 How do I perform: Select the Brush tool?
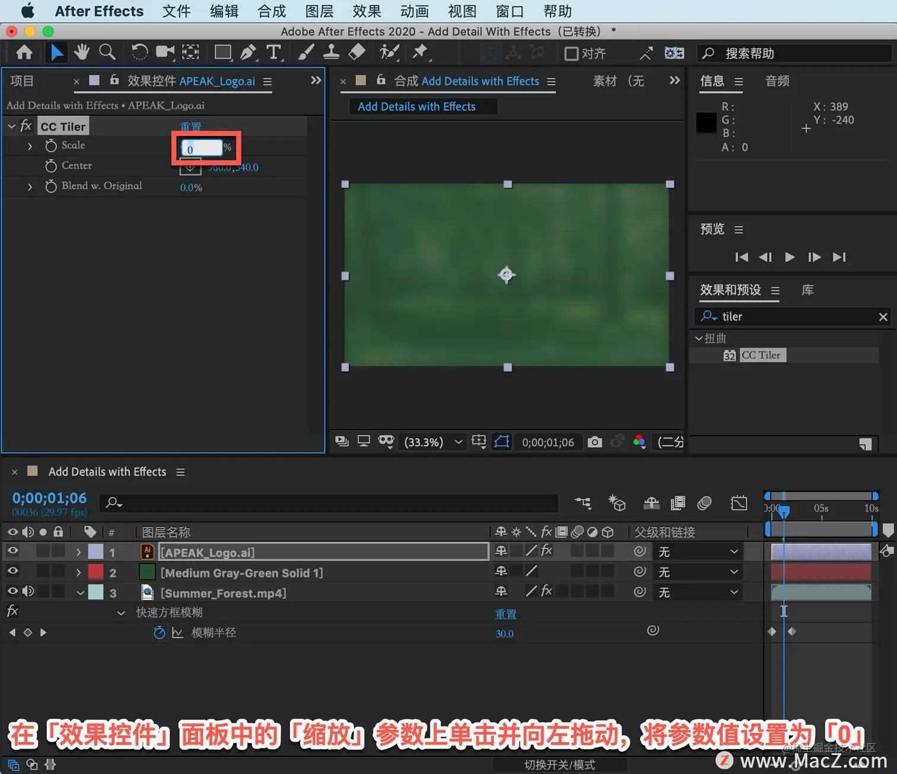[x=306, y=53]
